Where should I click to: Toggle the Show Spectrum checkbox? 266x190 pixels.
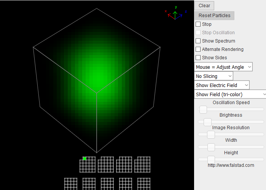click(x=198, y=41)
